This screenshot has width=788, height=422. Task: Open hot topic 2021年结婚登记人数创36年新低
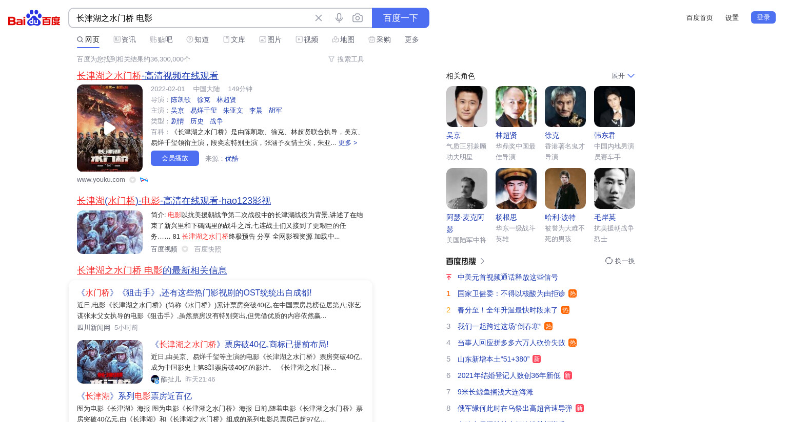pos(509,375)
